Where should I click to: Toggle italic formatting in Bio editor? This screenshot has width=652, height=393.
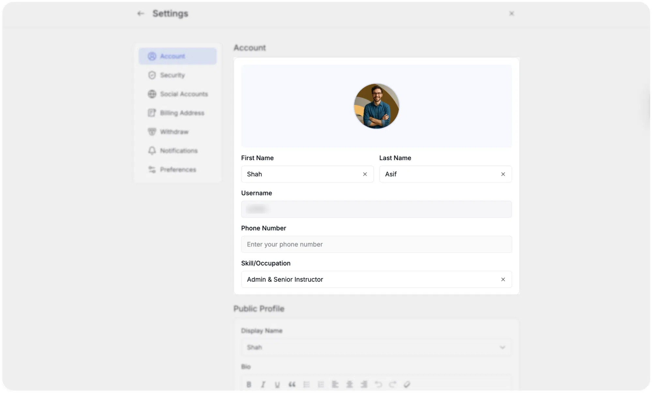tap(263, 385)
